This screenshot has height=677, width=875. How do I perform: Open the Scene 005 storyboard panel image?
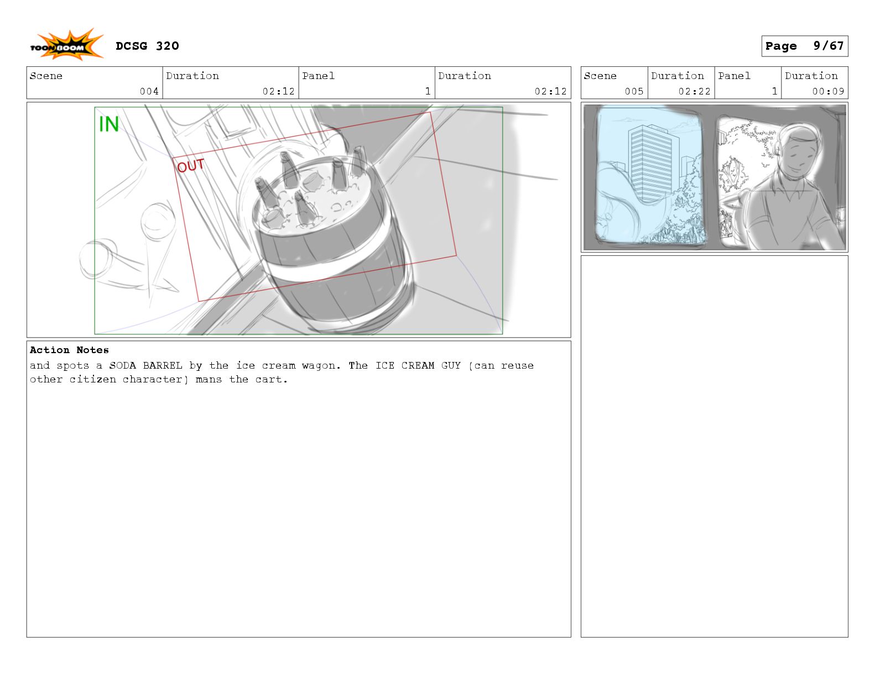tap(714, 177)
